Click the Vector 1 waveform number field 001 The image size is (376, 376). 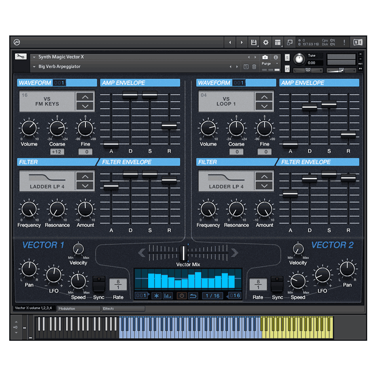tap(59, 83)
